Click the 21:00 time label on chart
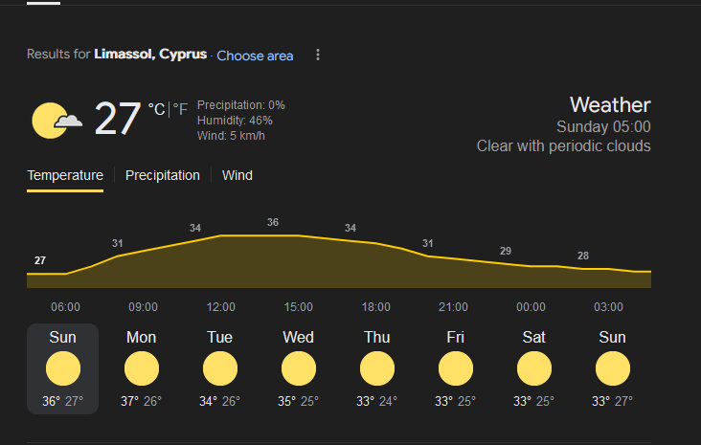The image size is (701, 445). pos(453,307)
